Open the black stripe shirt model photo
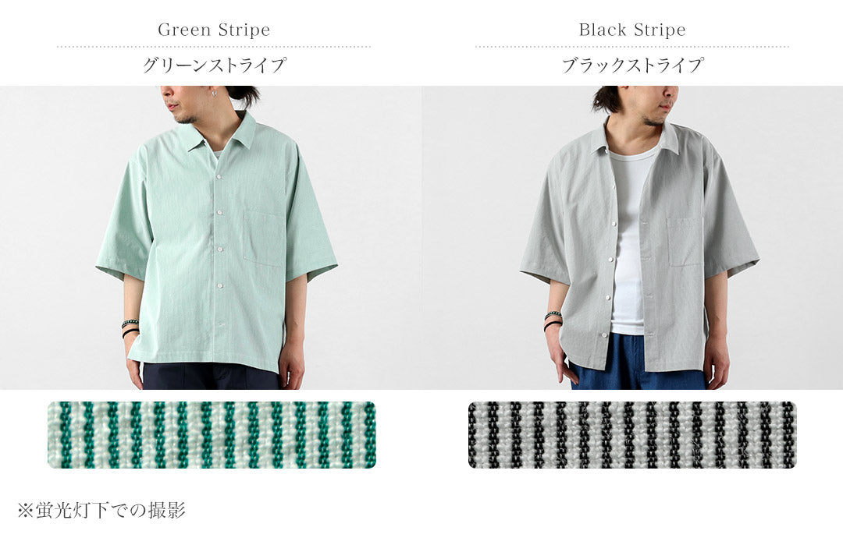This screenshot has width=843, height=552. pyautogui.click(x=632, y=237)
